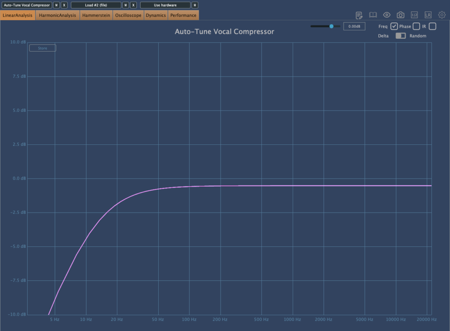Switch to Performance tab
This screenshot has width=450, height=331.
[x=183, y=15]
